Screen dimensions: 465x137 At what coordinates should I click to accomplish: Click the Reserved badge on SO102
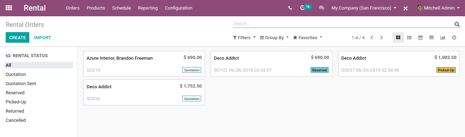pos(319,70)
